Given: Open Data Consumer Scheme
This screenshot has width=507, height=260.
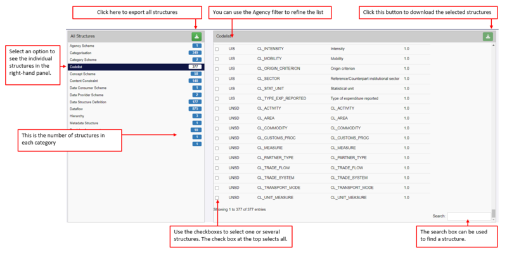Looking at the screenshot, I should pos(136,88).
